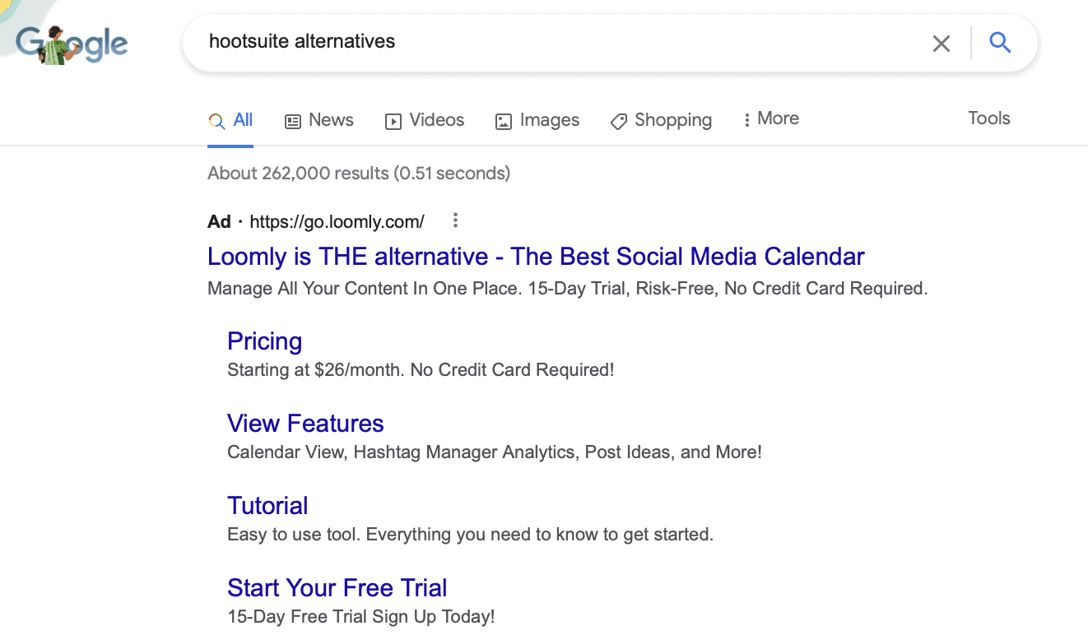This screenshot has height=635, width=1088.
Task: Open the Loomly is THE alternative ad headline
Action: [536, 257]
